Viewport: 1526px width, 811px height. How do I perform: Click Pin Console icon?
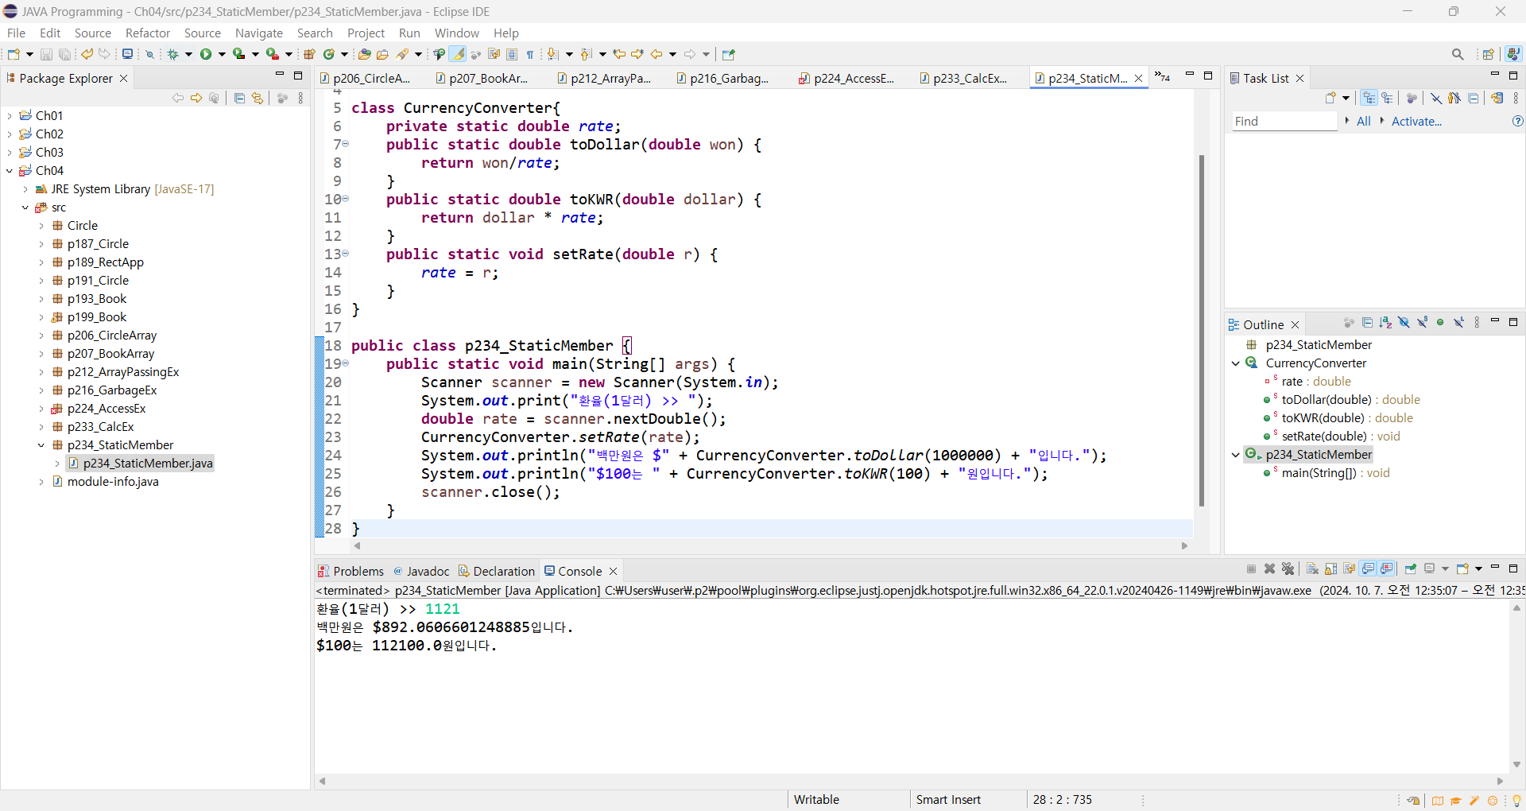point(1411,568)
